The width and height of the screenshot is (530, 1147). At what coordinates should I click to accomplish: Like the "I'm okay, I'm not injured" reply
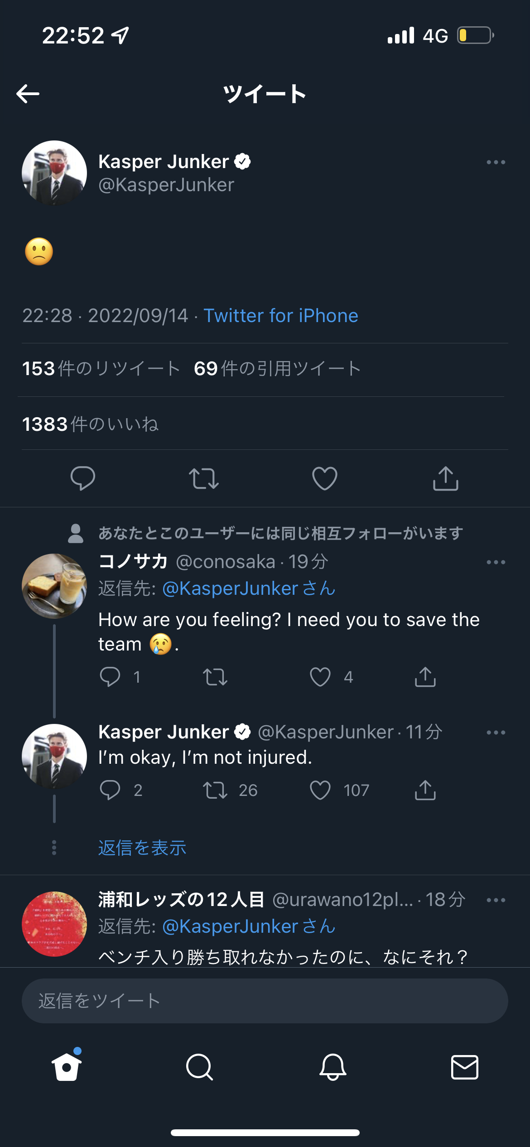(x=320, y=790)
